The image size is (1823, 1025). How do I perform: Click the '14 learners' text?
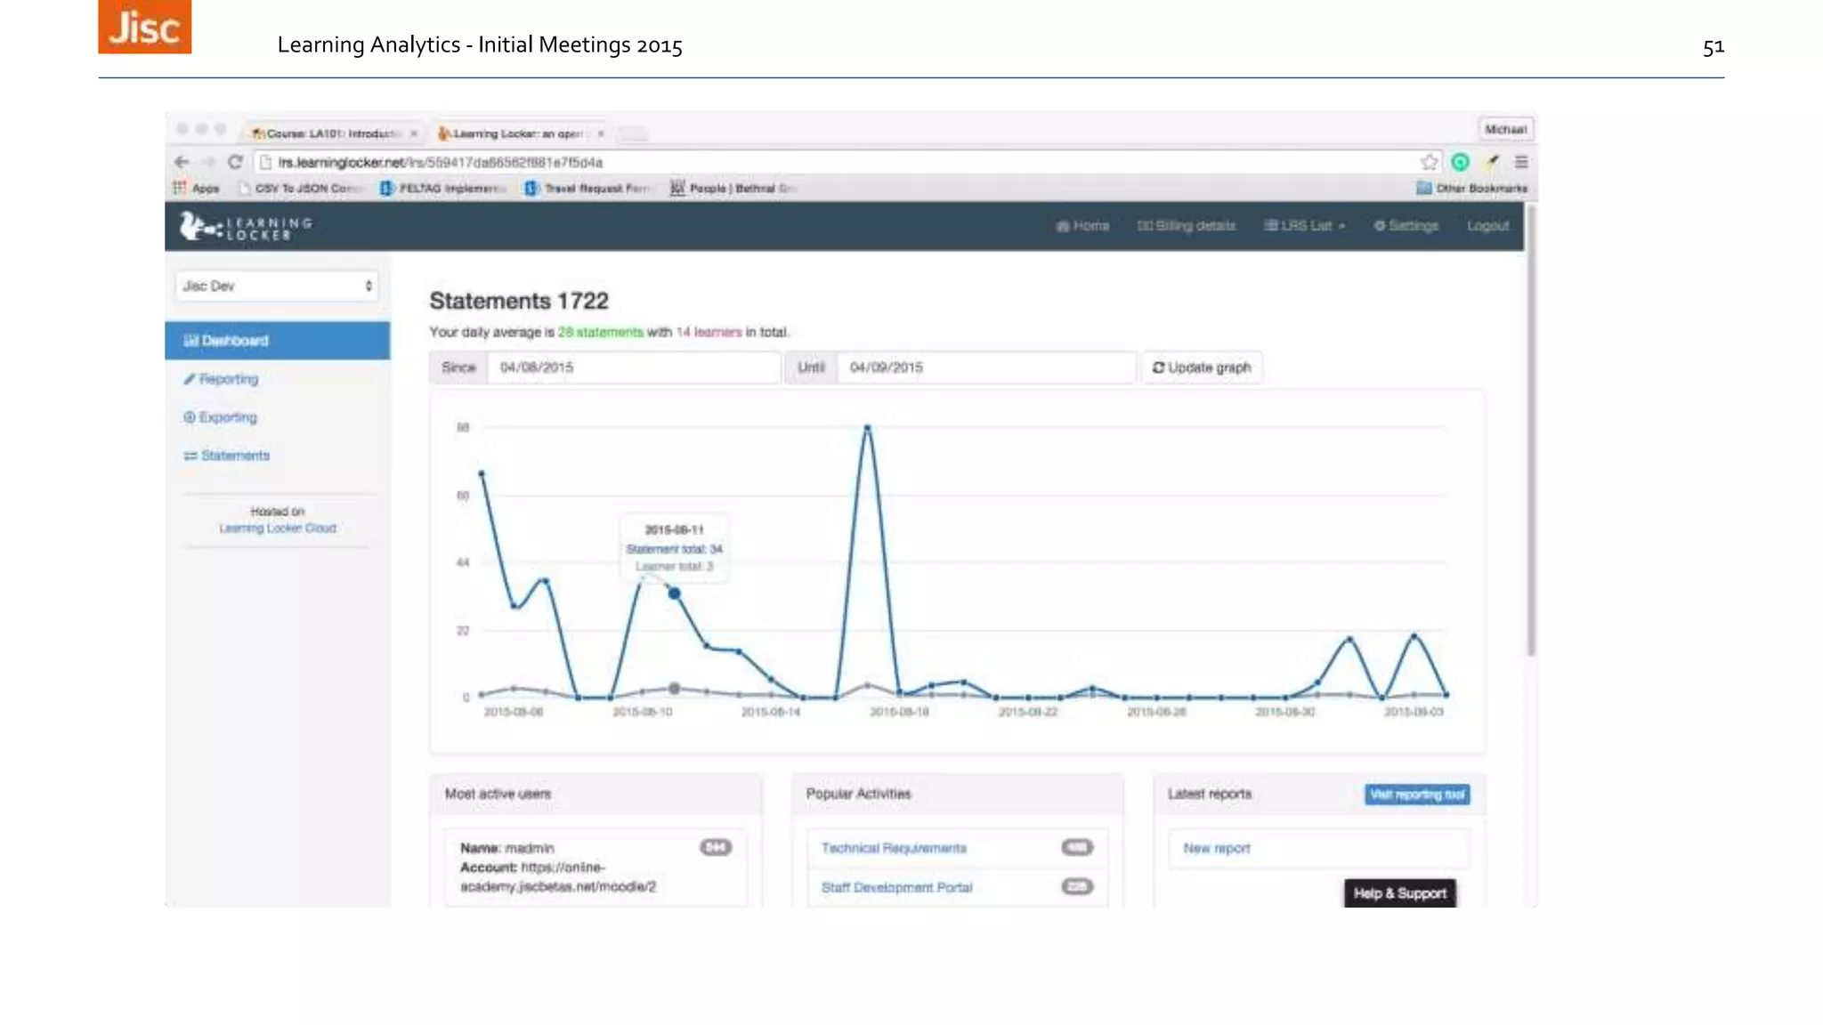(709, 332)
